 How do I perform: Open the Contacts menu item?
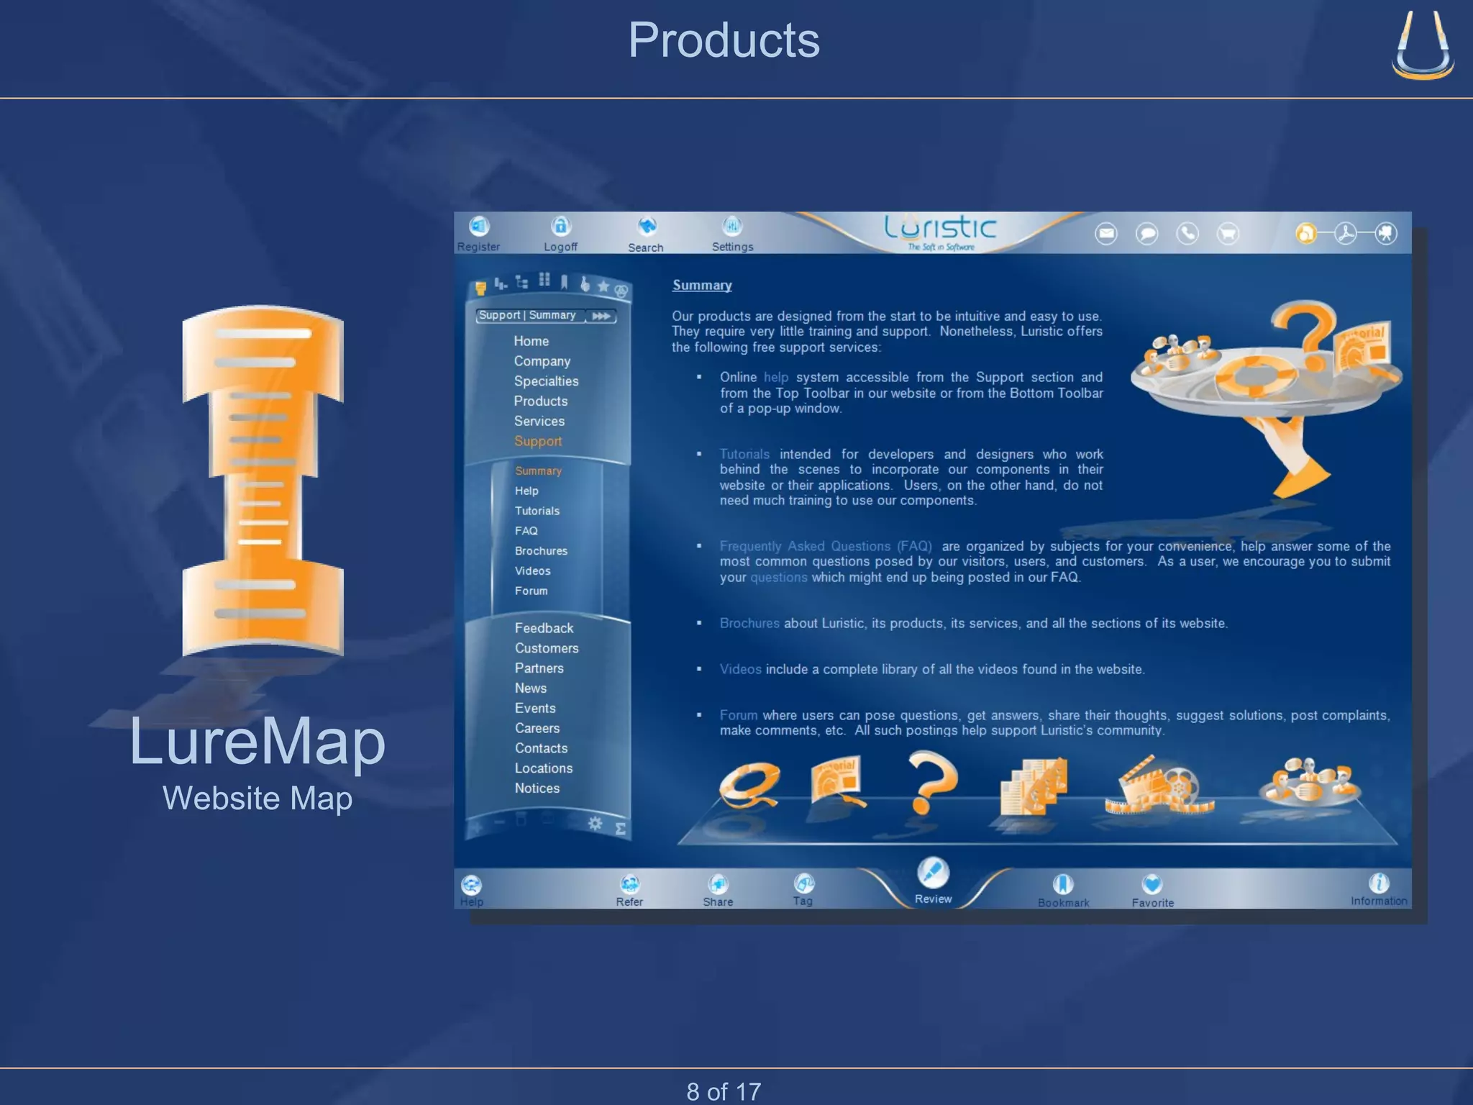click(542, 749)
